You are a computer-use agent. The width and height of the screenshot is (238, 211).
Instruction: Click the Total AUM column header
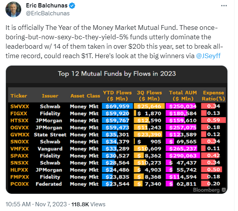coord(183,96)
